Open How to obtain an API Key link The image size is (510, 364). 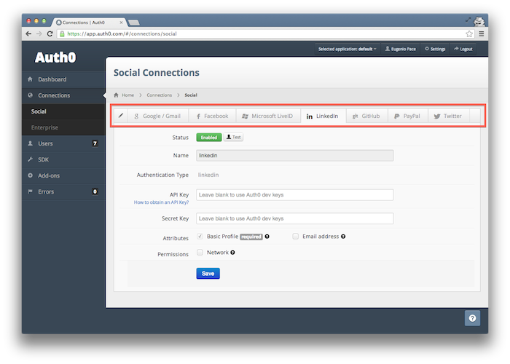coord(161,202)
